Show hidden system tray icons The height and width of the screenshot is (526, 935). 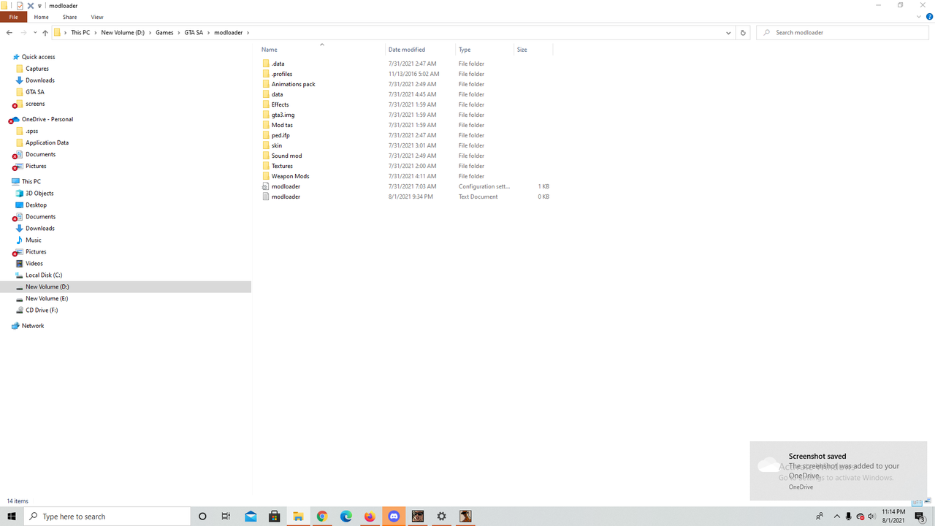coord(837,517)
